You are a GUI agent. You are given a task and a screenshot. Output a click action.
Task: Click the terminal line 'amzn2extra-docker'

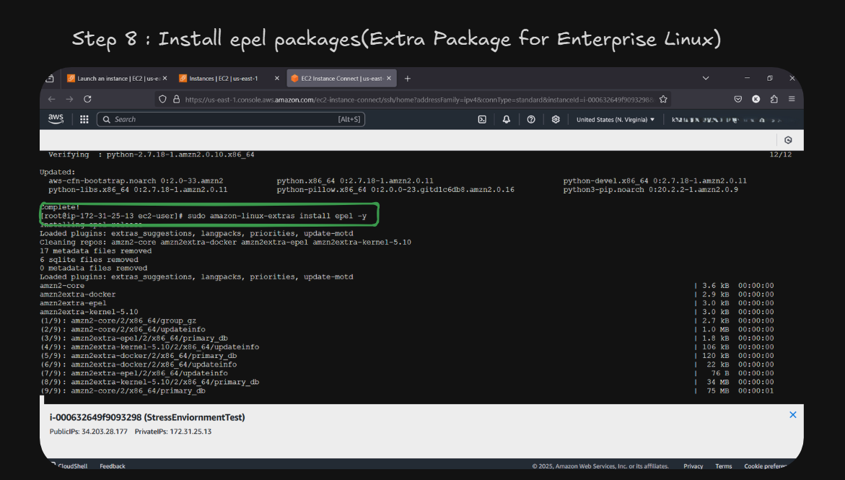tap(78, 294)
